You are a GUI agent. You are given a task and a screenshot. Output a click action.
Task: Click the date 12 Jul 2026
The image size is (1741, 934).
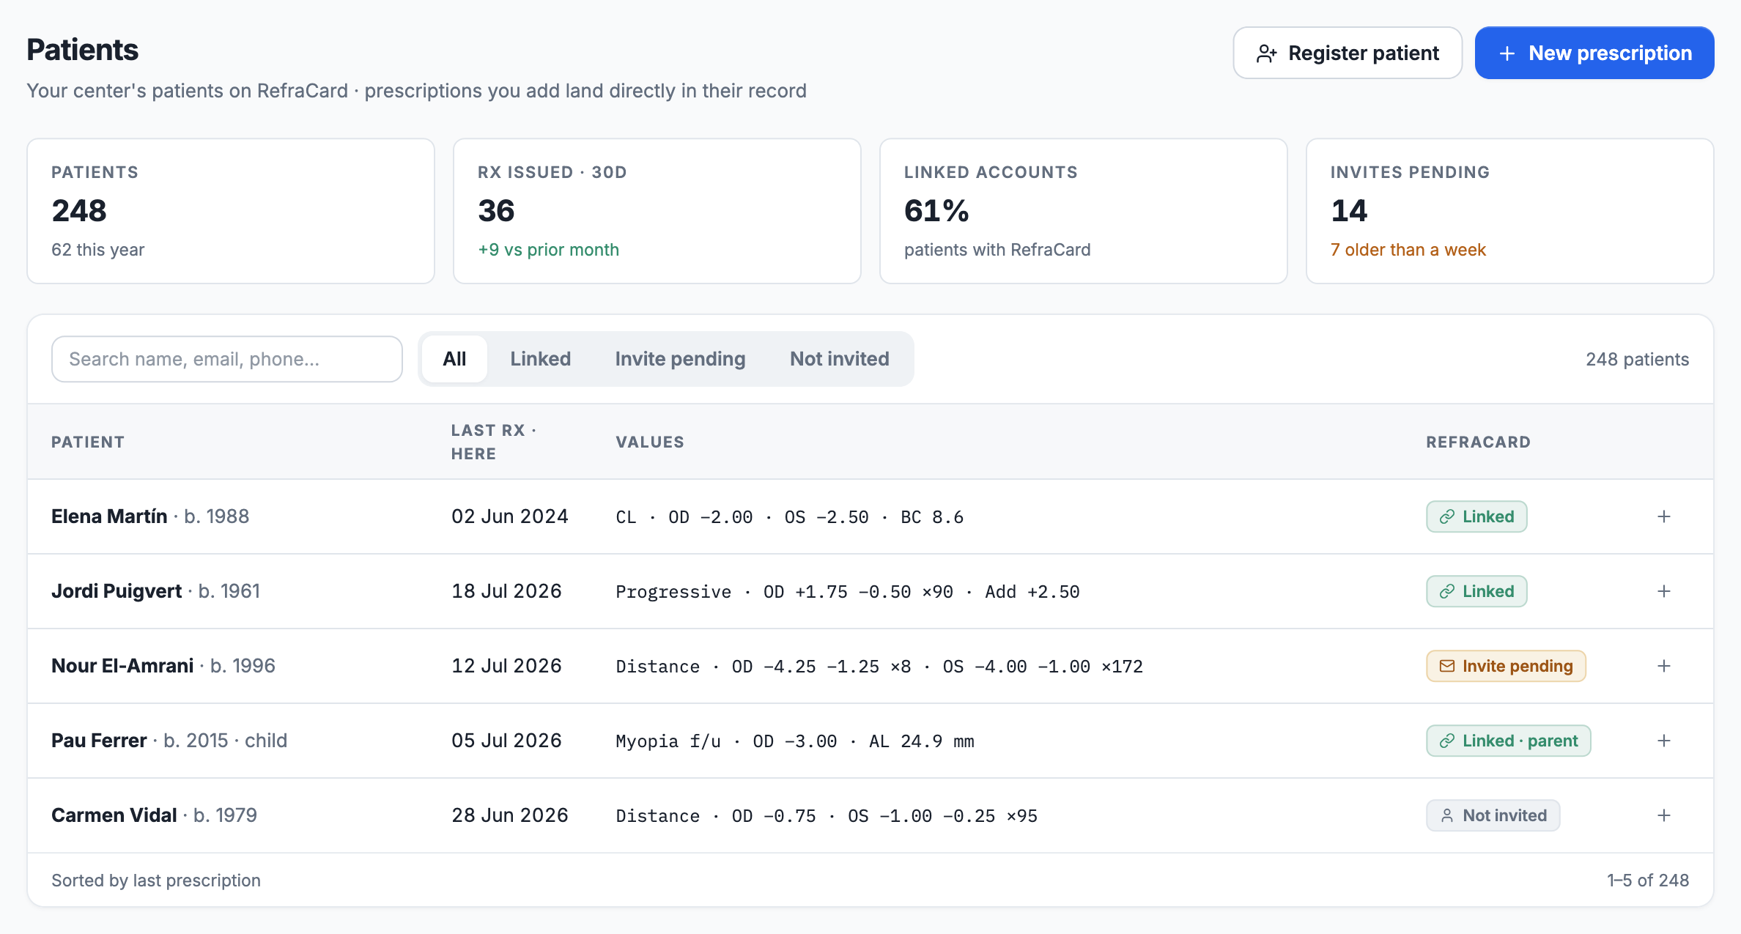506,666
